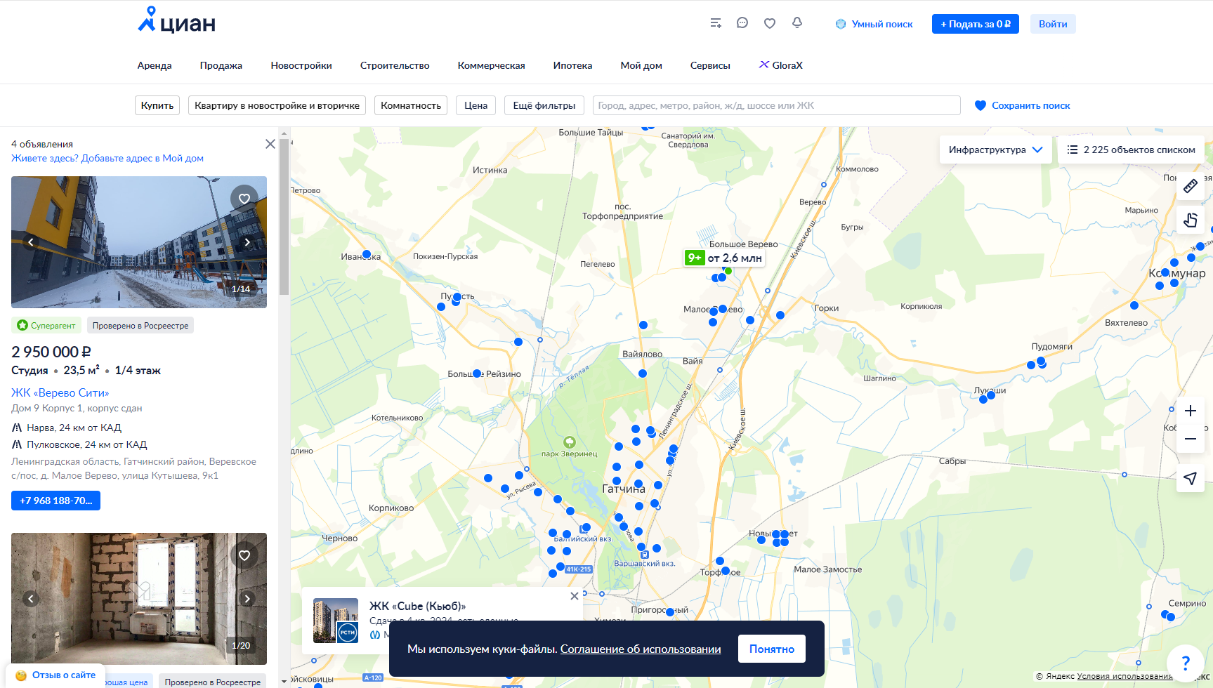Save this search with heart button

(x=1023, y=105)
